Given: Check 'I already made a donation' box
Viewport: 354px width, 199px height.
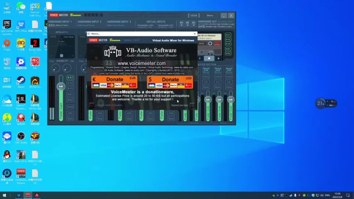Looking at the screenshot, I should (x=92, y=105).
